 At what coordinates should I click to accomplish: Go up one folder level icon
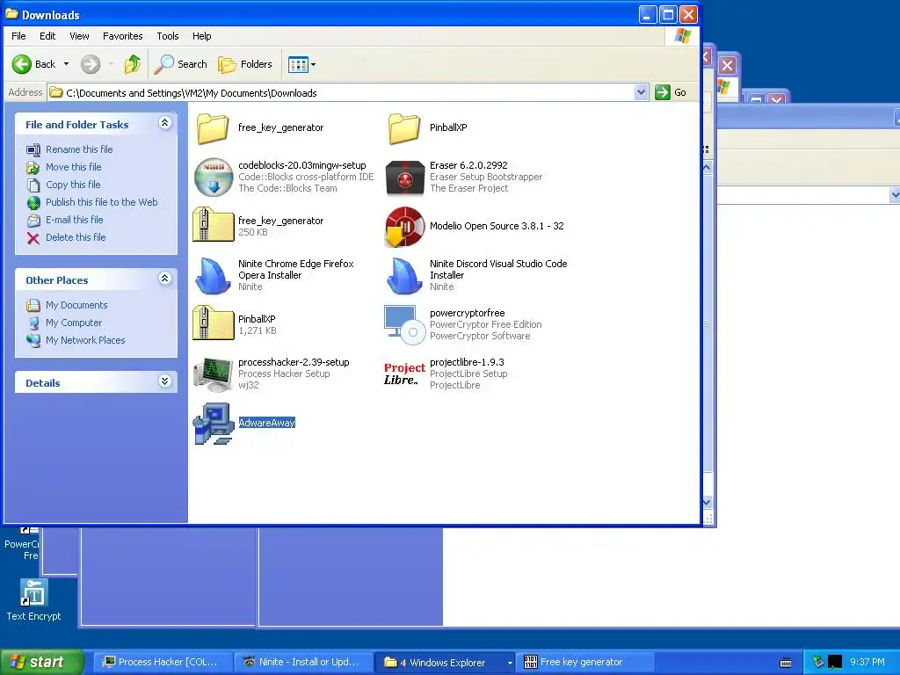point(133,64)
